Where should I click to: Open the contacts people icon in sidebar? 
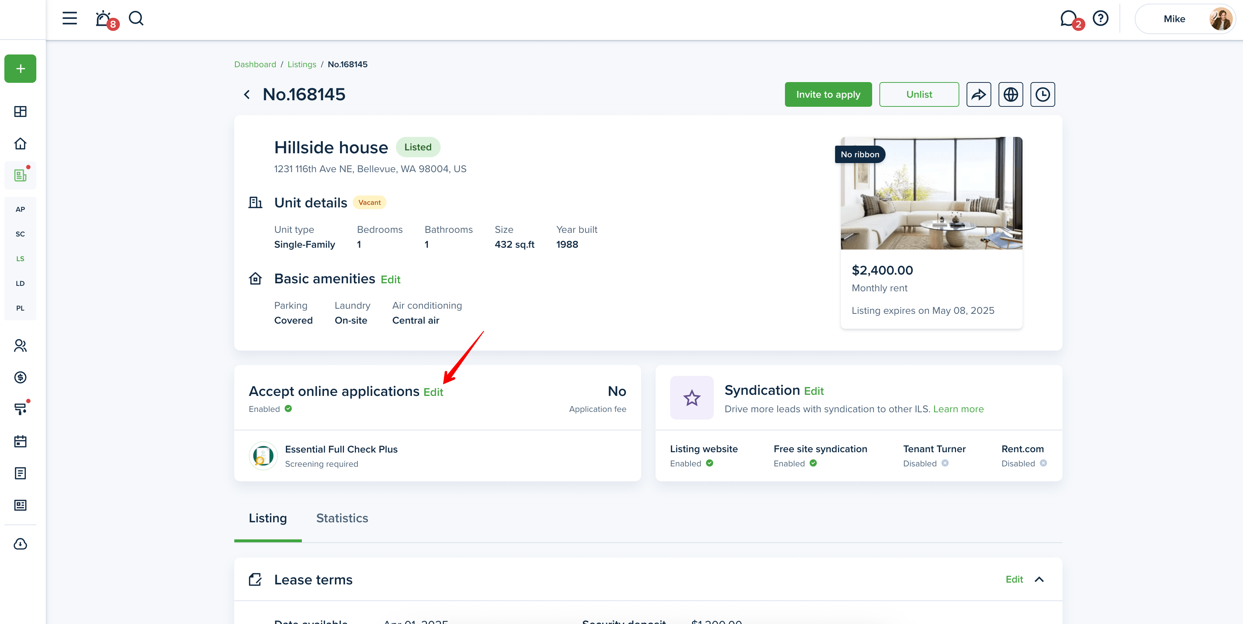(20, 345)
